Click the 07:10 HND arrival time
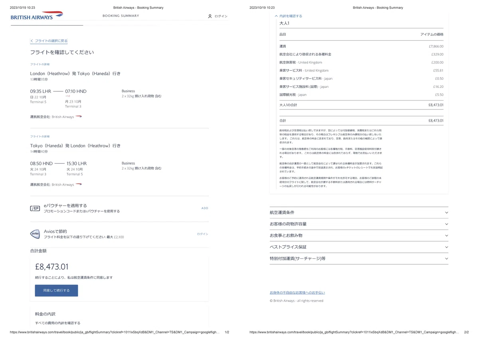Viewport: 479px width, 339px height. pyautogui.click(x=76, y=91)
